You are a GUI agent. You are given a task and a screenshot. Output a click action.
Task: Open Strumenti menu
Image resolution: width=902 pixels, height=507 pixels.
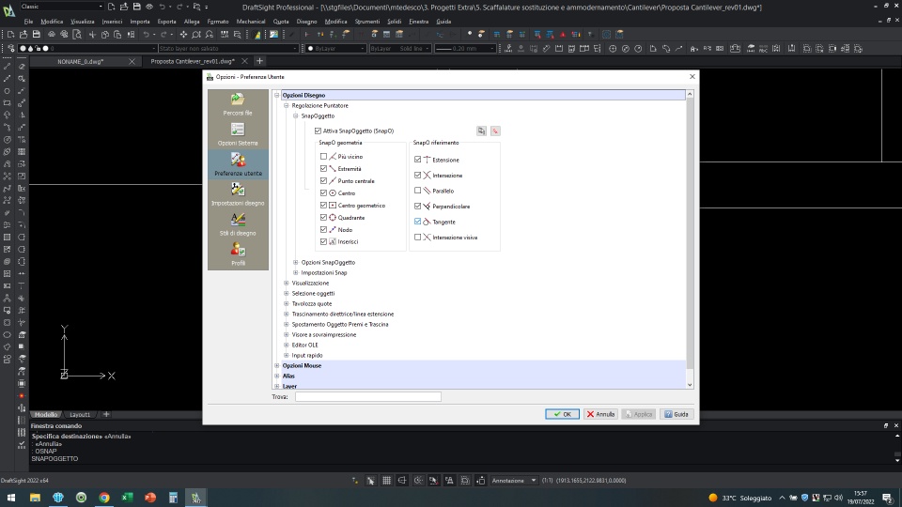click(367, 22)
